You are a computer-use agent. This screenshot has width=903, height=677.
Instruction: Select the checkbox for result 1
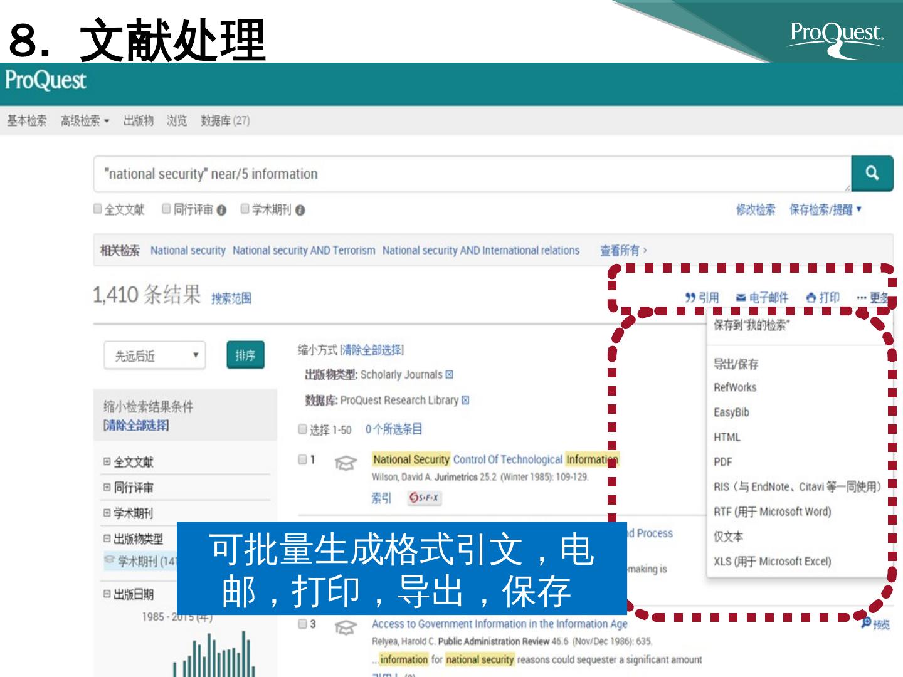(303, 459)
